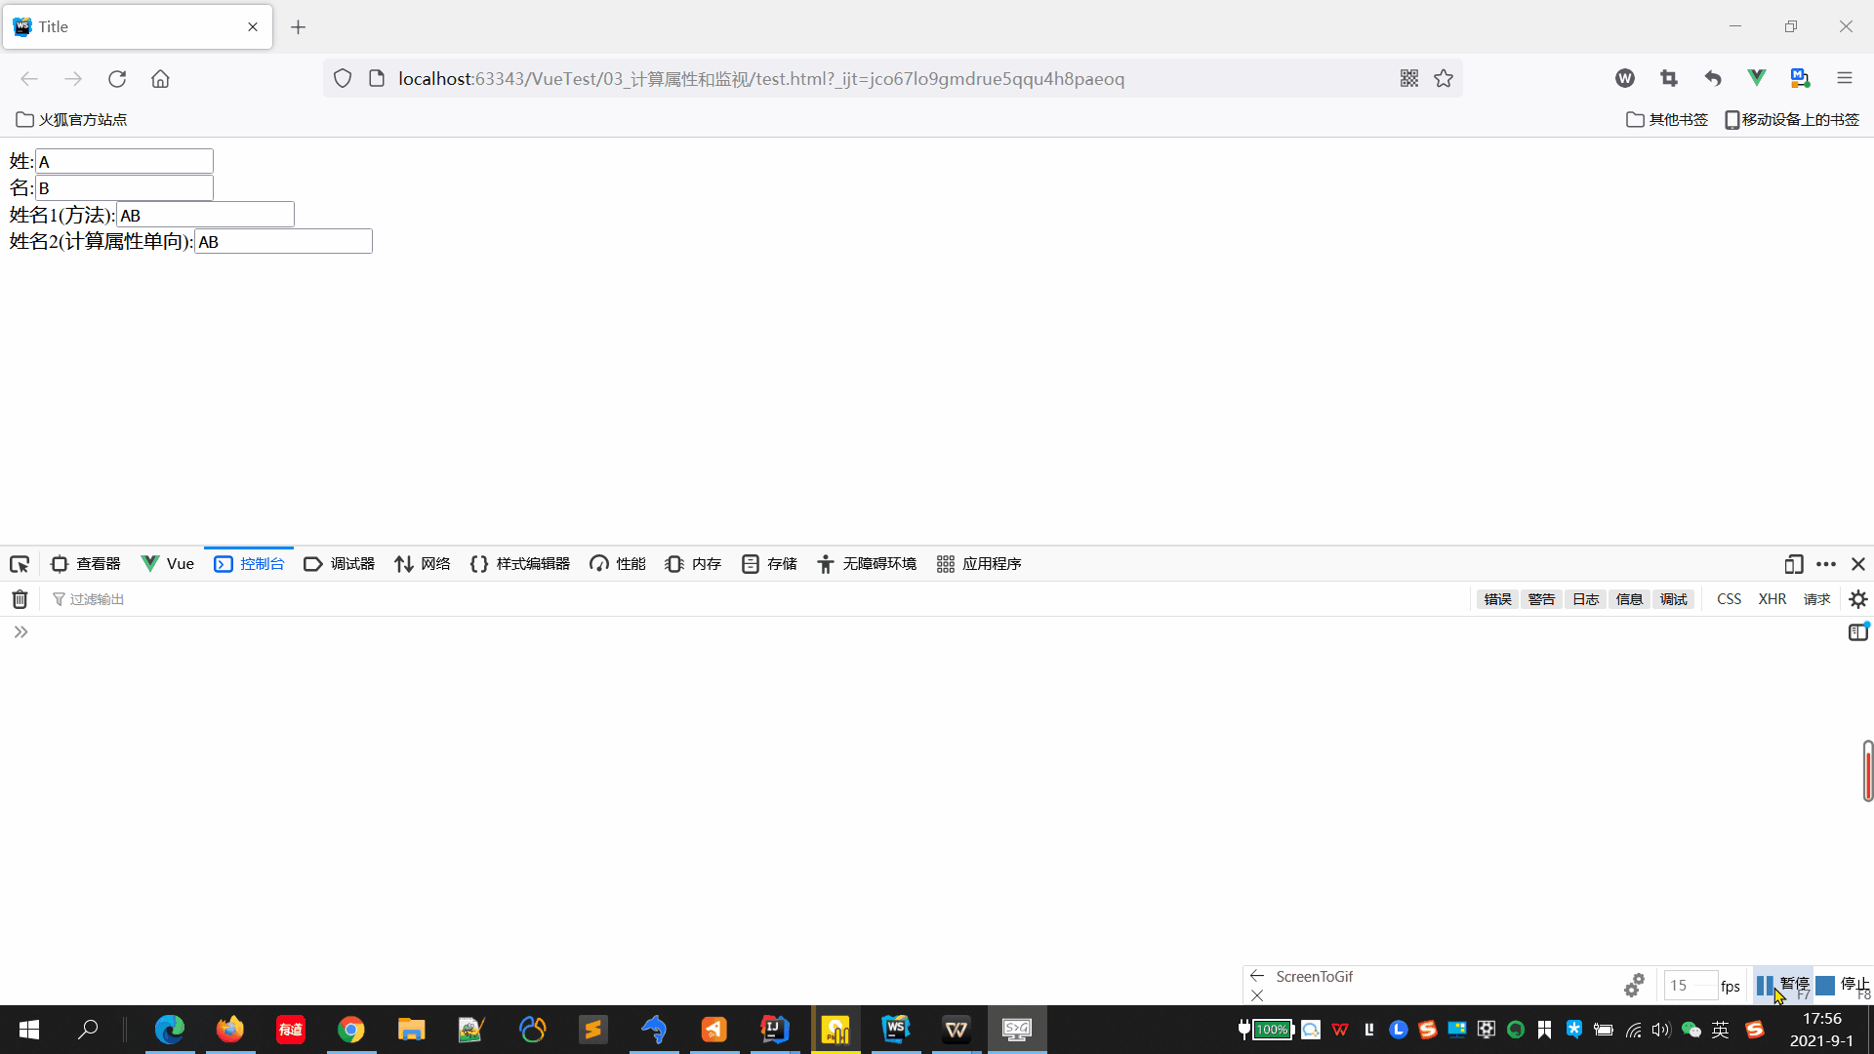Switch to the 网络 network tab
1874x1054 pixels.
(x=423, y=564)
